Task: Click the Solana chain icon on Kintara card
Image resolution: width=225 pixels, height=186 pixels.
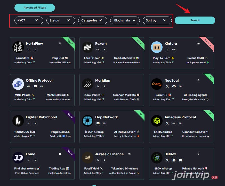Action: (x=198, y=43)
